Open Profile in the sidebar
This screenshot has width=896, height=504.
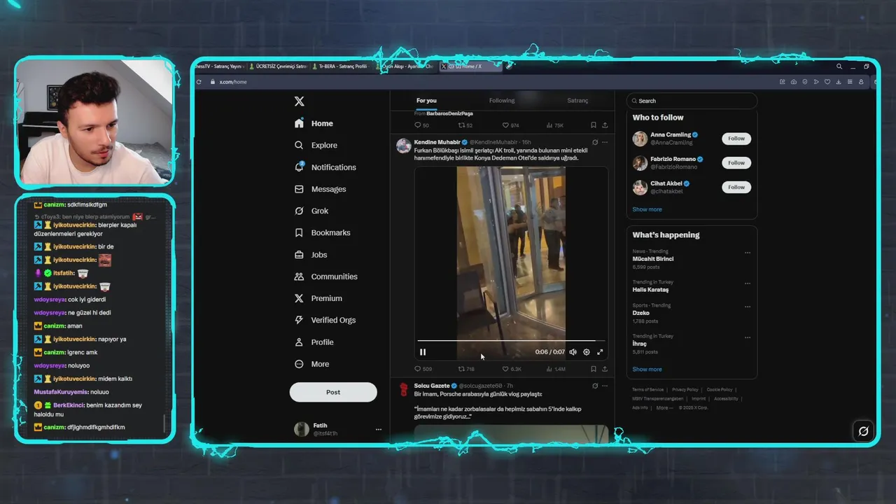point(314,342)
